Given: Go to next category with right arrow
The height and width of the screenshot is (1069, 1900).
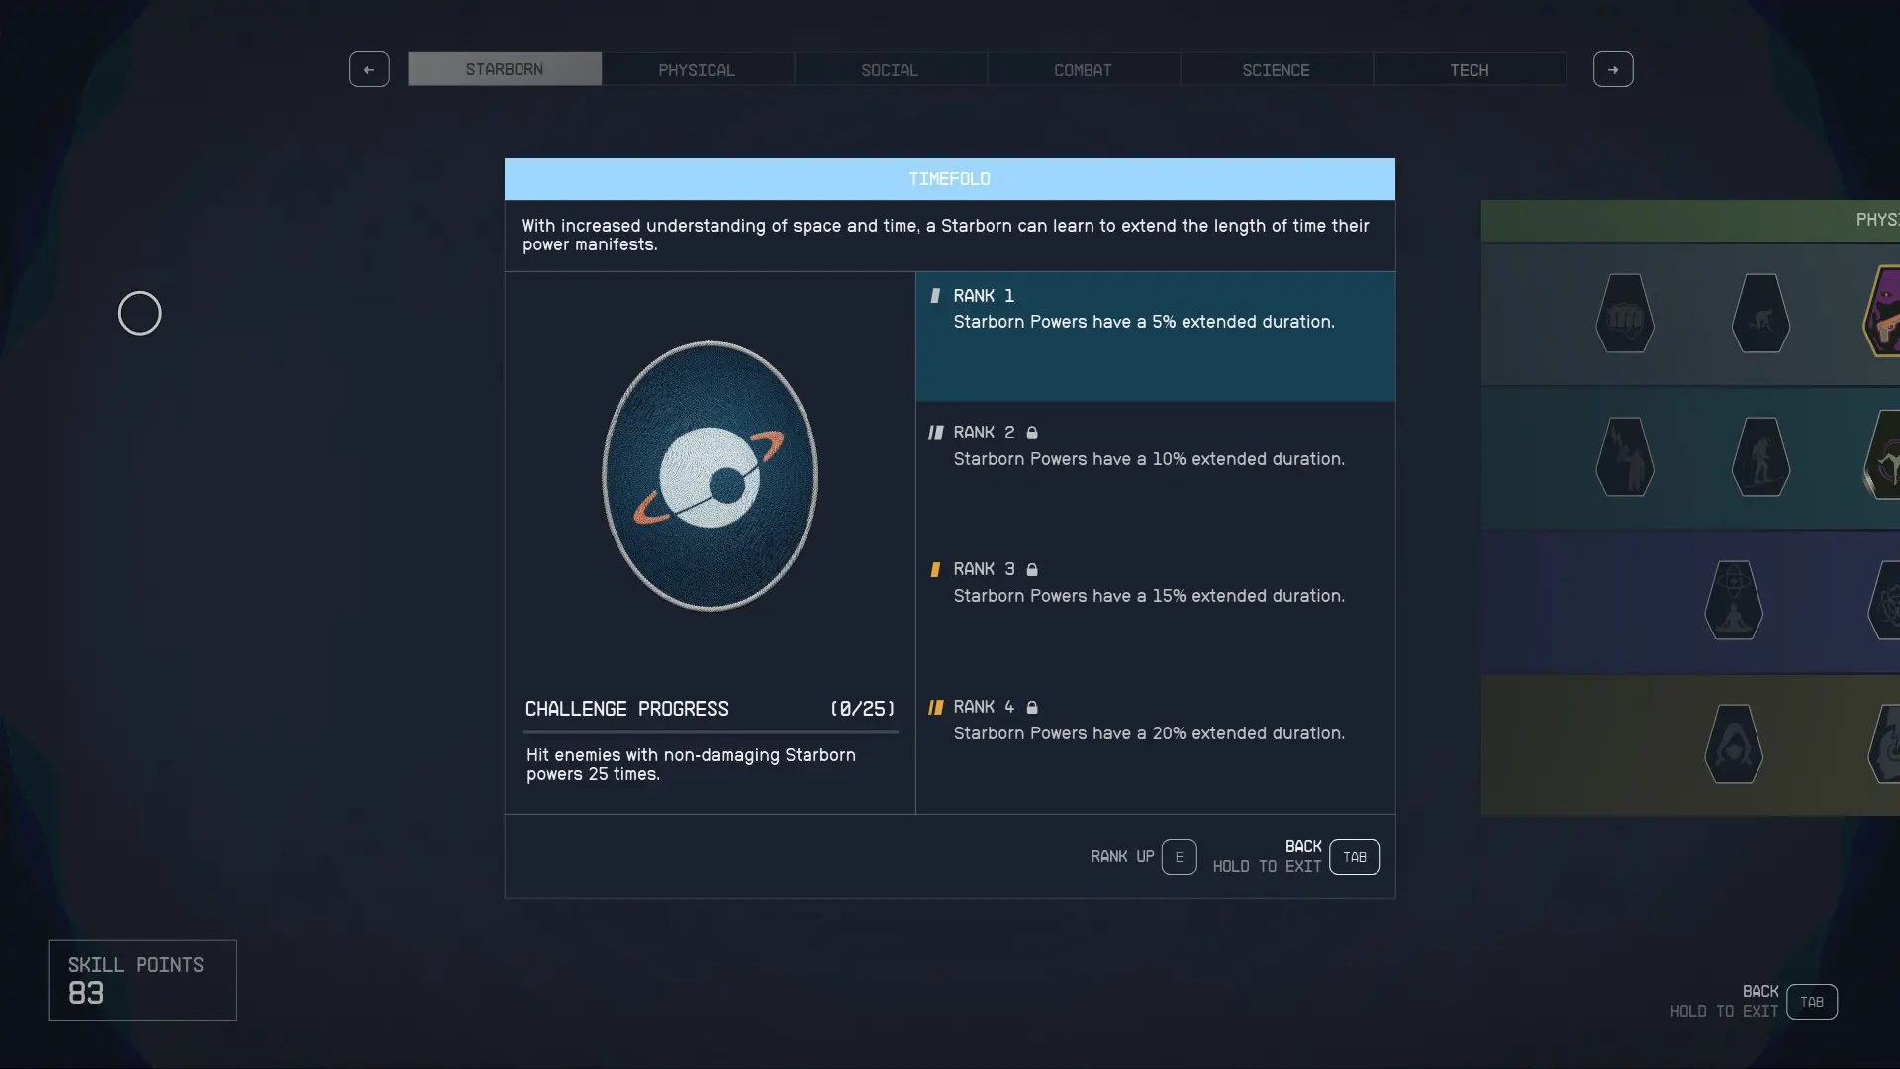Looking at the screenshot, I should tap(1613, 69).
